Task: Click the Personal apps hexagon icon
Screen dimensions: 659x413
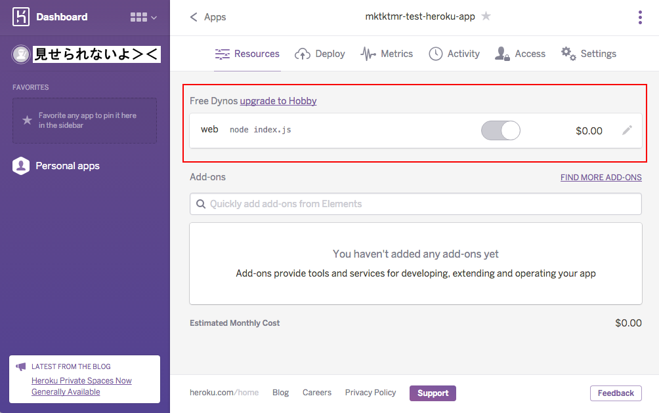Action: (21, 166)
